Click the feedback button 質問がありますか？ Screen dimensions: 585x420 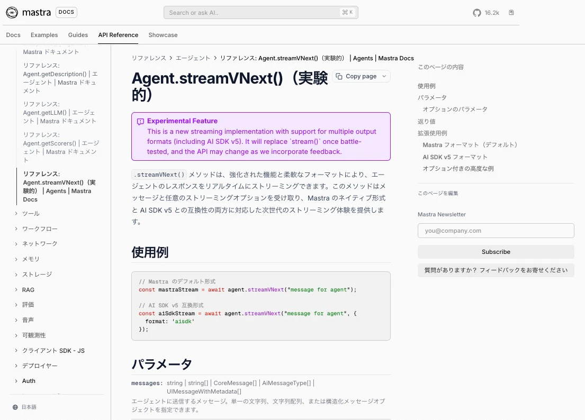coord(496,270)
